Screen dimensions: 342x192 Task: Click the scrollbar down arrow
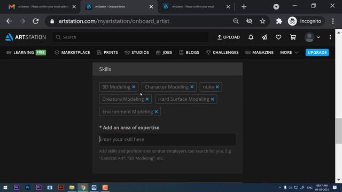coord(338,180)
